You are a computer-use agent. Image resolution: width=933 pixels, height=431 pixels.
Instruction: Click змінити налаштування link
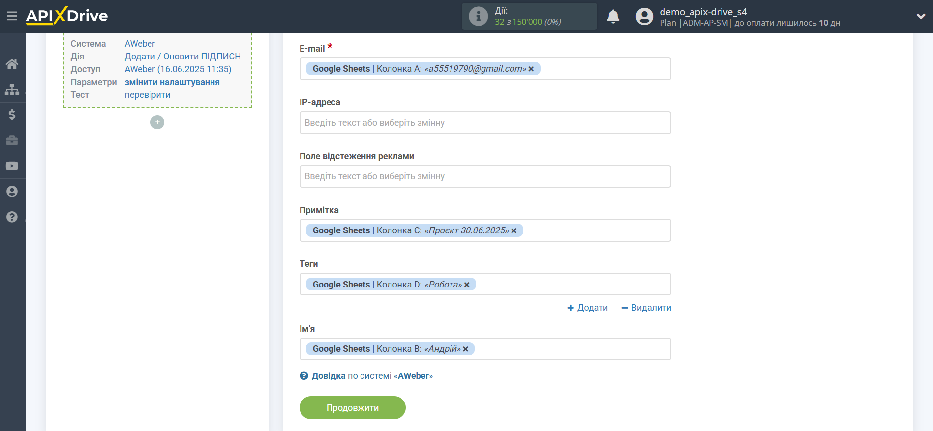(x=172, y=82)
